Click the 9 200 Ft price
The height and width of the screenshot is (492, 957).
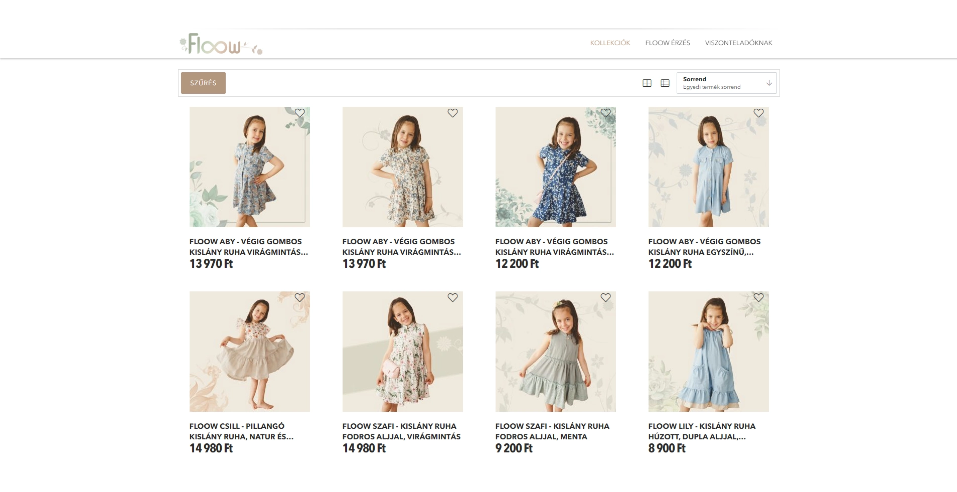click(514, 448)
